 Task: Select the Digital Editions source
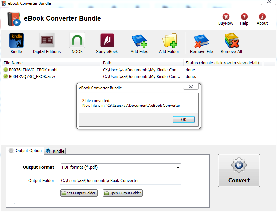[x=47, y=43]
